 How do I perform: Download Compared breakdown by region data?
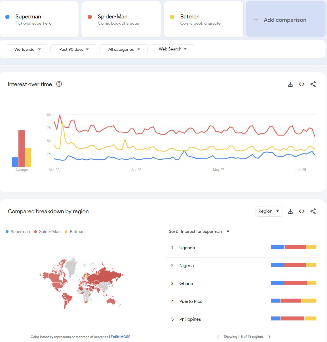tap(290, 212)
